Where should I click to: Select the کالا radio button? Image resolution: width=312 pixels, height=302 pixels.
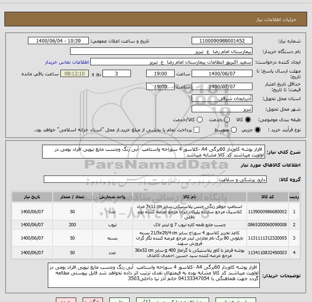[248, 120]
